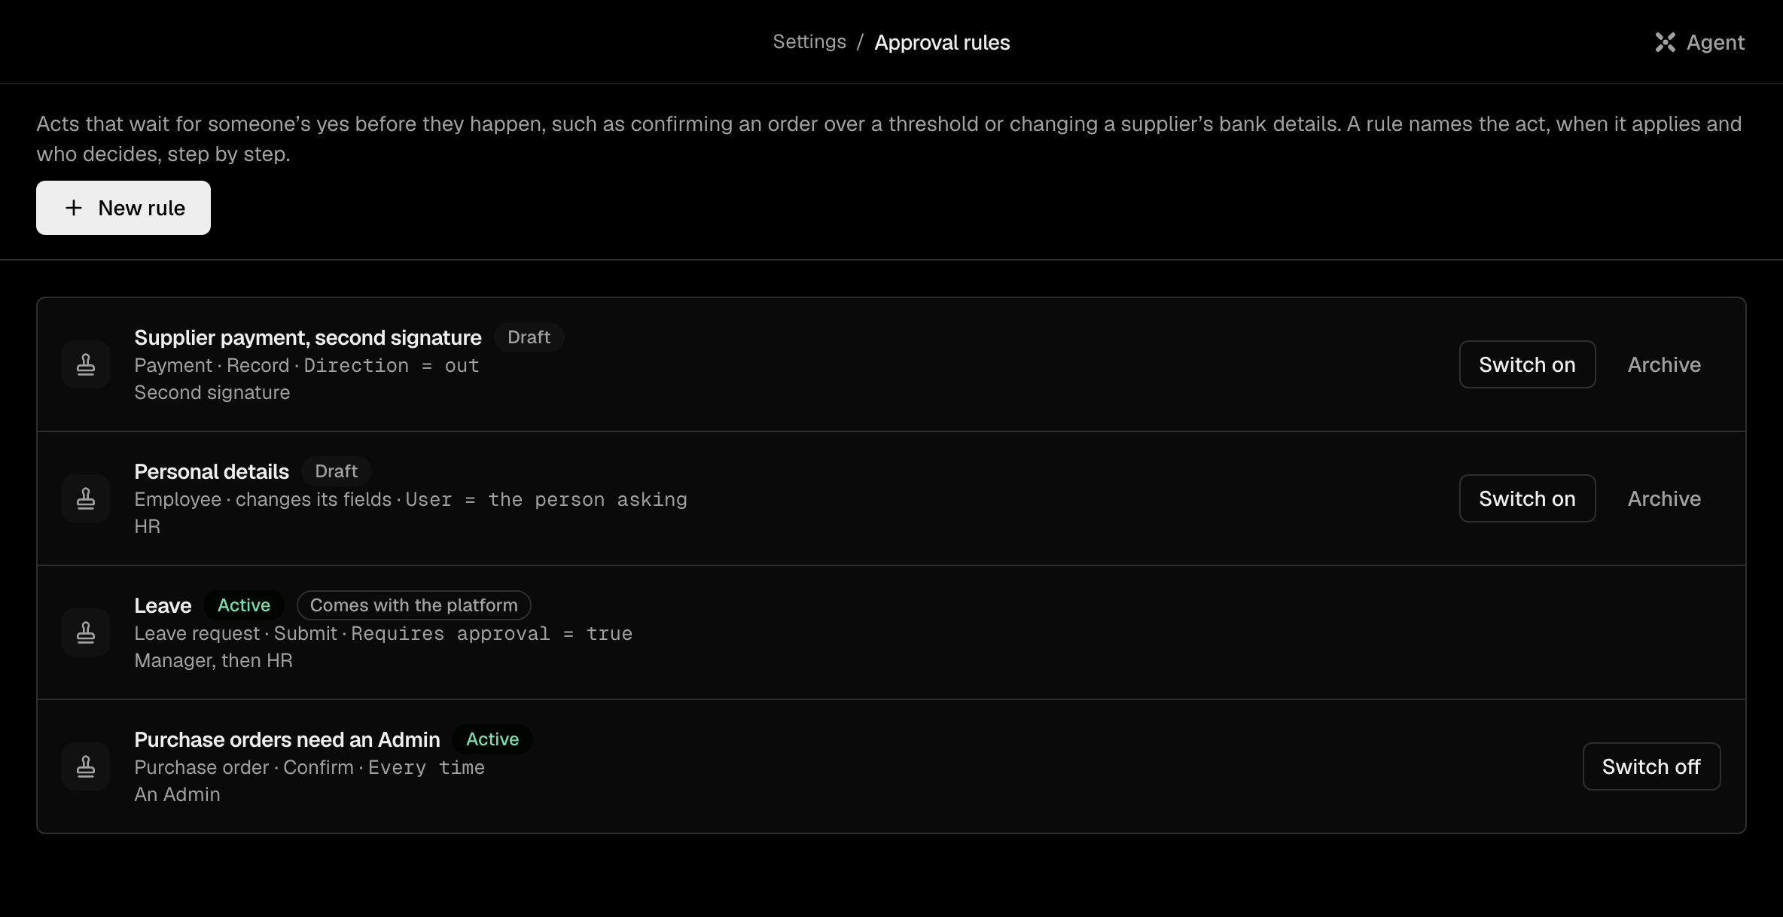Open Purchase orders need an Admin title
Screen dimensions: 1783x917
[x=287, y=739]
